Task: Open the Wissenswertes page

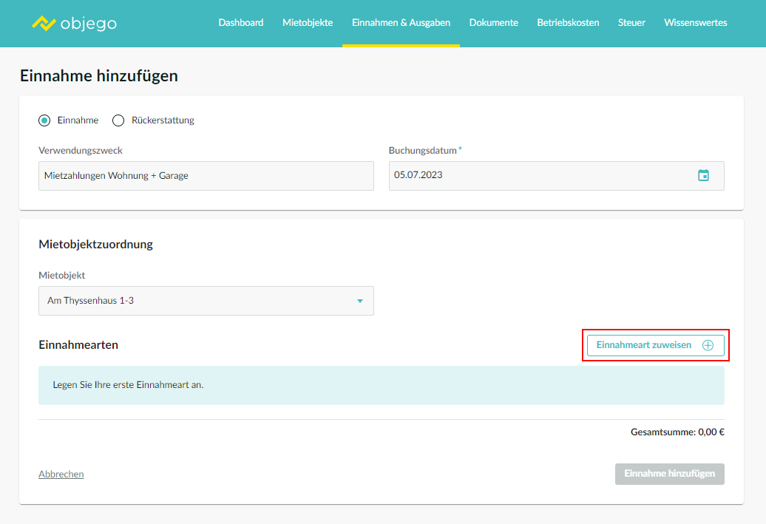Action: point(695,23)
